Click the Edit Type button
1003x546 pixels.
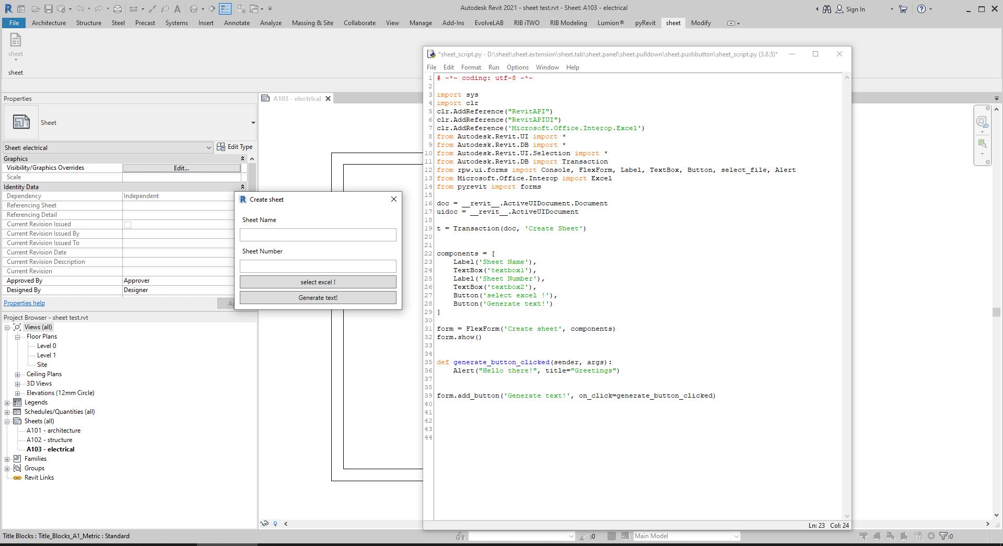pos(235,147)
